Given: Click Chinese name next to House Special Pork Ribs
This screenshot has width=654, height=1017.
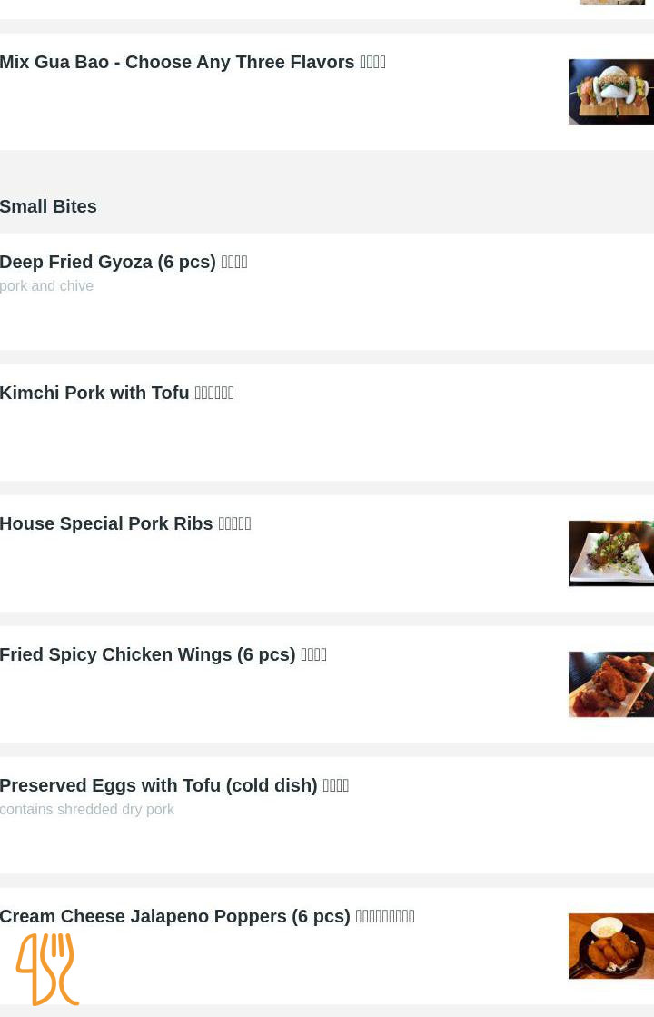Looking at the screenshot, I should pos(234,523).
